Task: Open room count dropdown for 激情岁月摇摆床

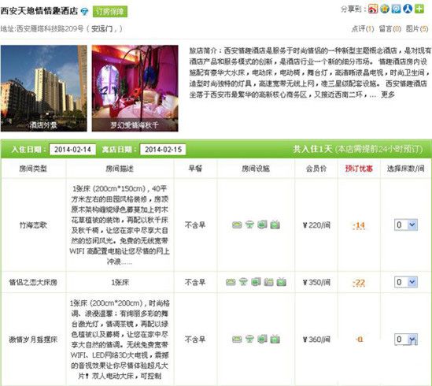Action: [x=406, y=339]
